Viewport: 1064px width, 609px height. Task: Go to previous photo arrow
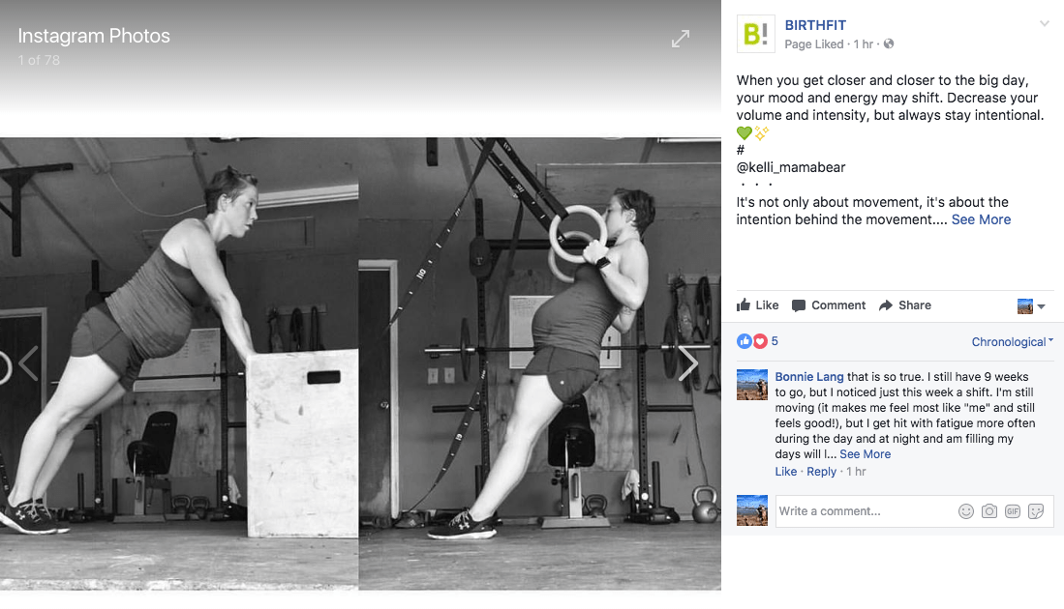point(28,363)
